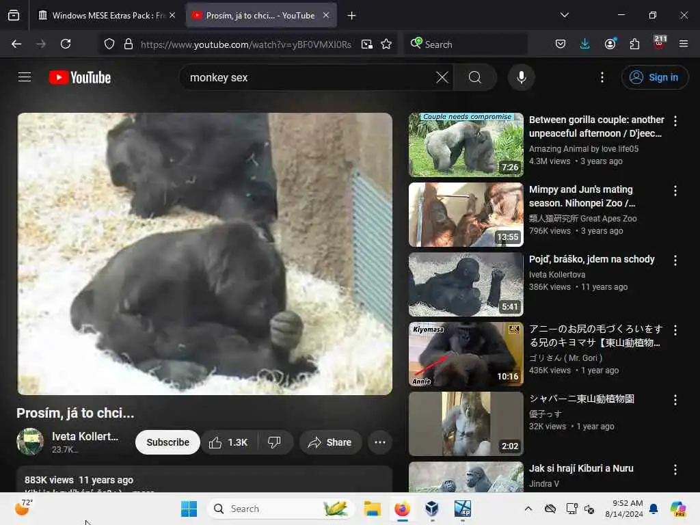Open the Mimpy and Jun's video thumbnail

click(x=466, y=214)
